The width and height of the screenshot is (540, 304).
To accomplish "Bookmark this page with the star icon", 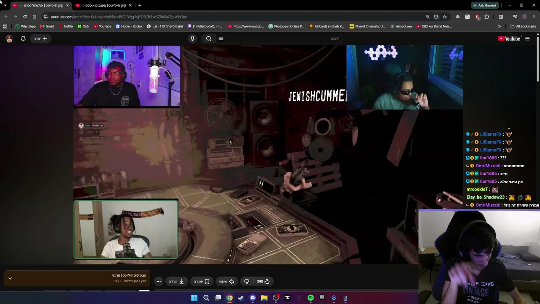I will [445, 17].
